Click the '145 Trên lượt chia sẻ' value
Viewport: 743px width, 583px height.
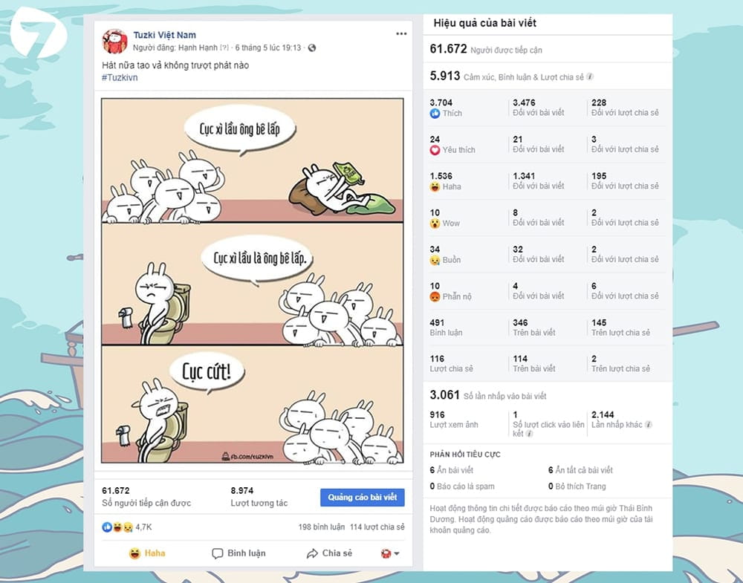pyautogui.click(x=620, y=328)
